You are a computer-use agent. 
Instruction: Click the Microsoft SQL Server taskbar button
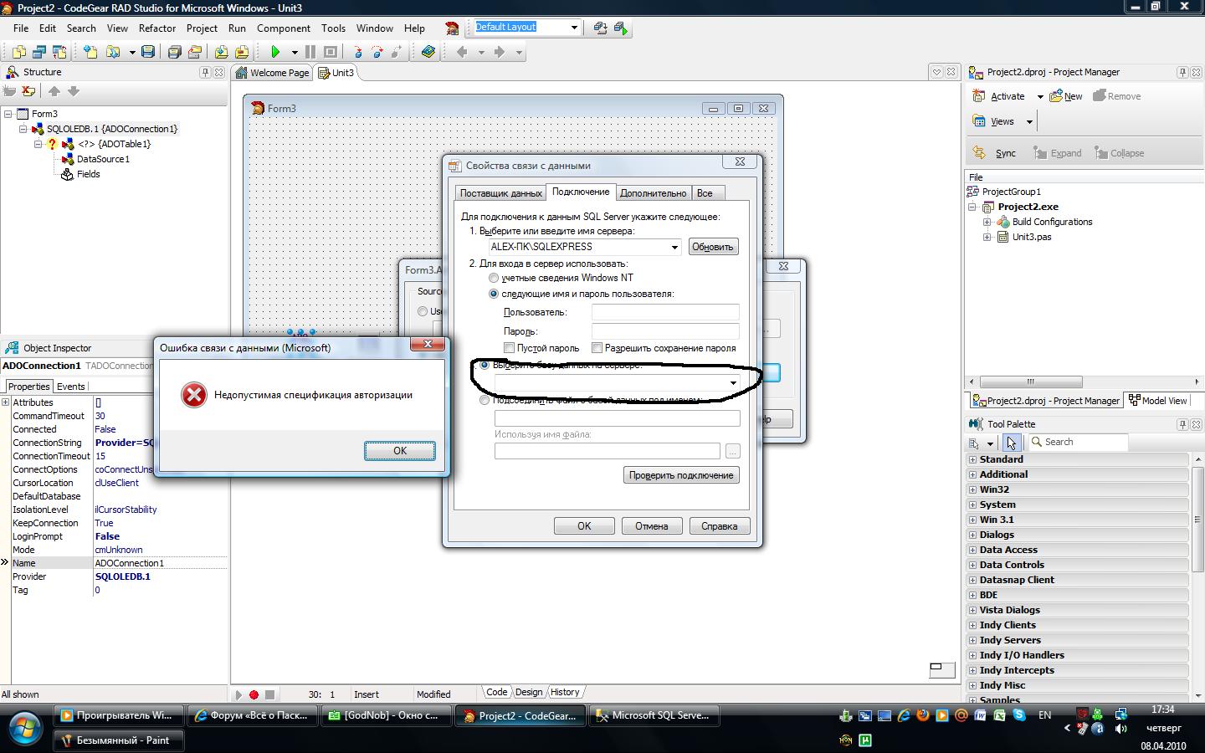tap(651, 715)
